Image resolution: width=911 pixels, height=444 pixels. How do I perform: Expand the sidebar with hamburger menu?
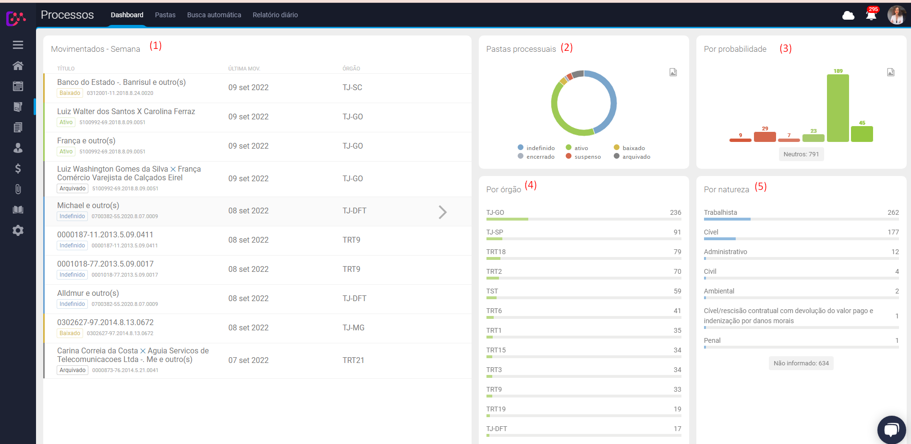point(18,45)
